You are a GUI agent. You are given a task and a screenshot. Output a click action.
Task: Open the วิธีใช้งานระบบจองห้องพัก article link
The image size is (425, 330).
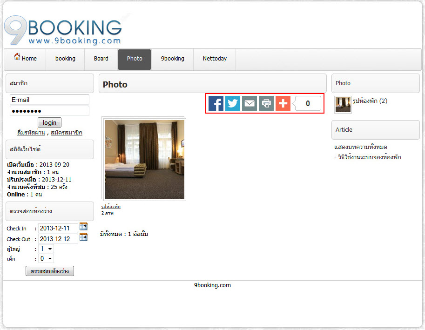(x=370, y=157)
